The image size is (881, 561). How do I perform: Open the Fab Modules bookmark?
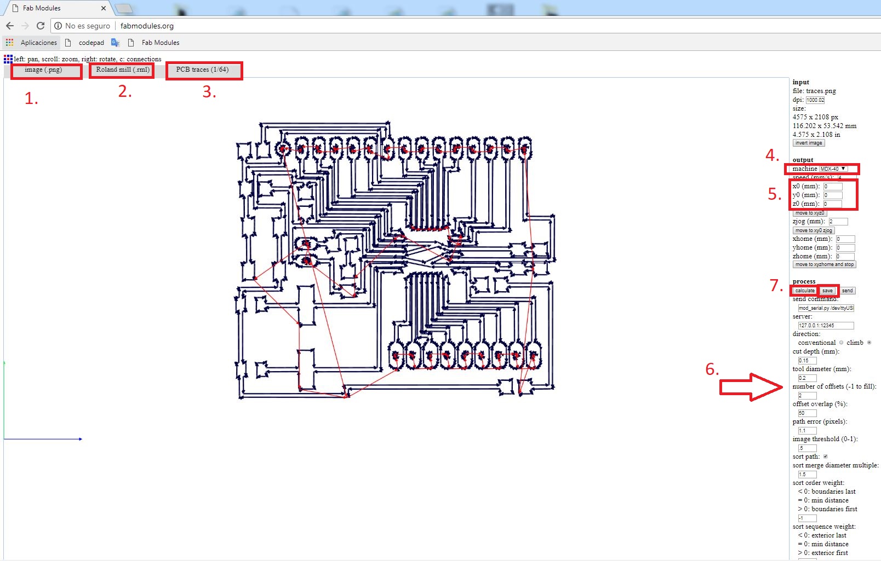click(x=153, y=42)
